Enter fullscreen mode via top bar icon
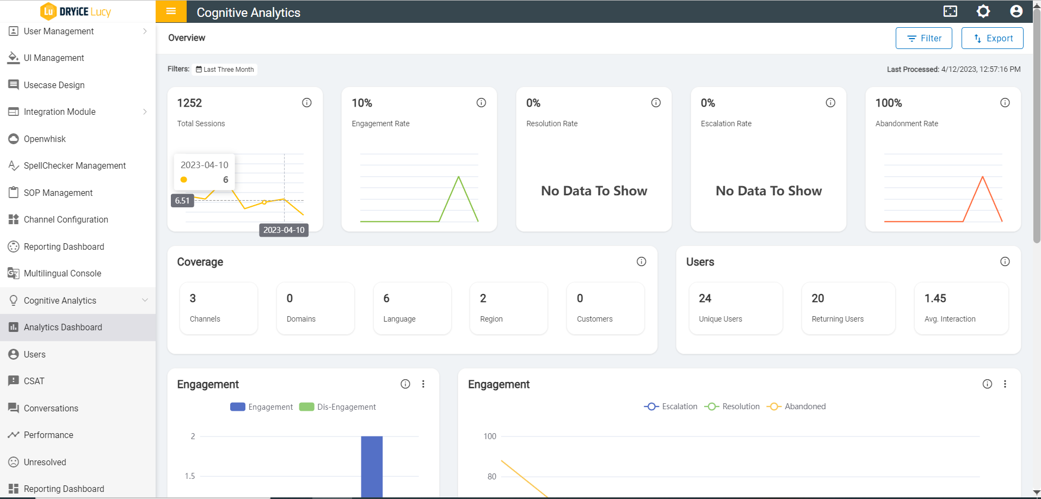This screenshot has height=499, width=1041. pos(950,11)
